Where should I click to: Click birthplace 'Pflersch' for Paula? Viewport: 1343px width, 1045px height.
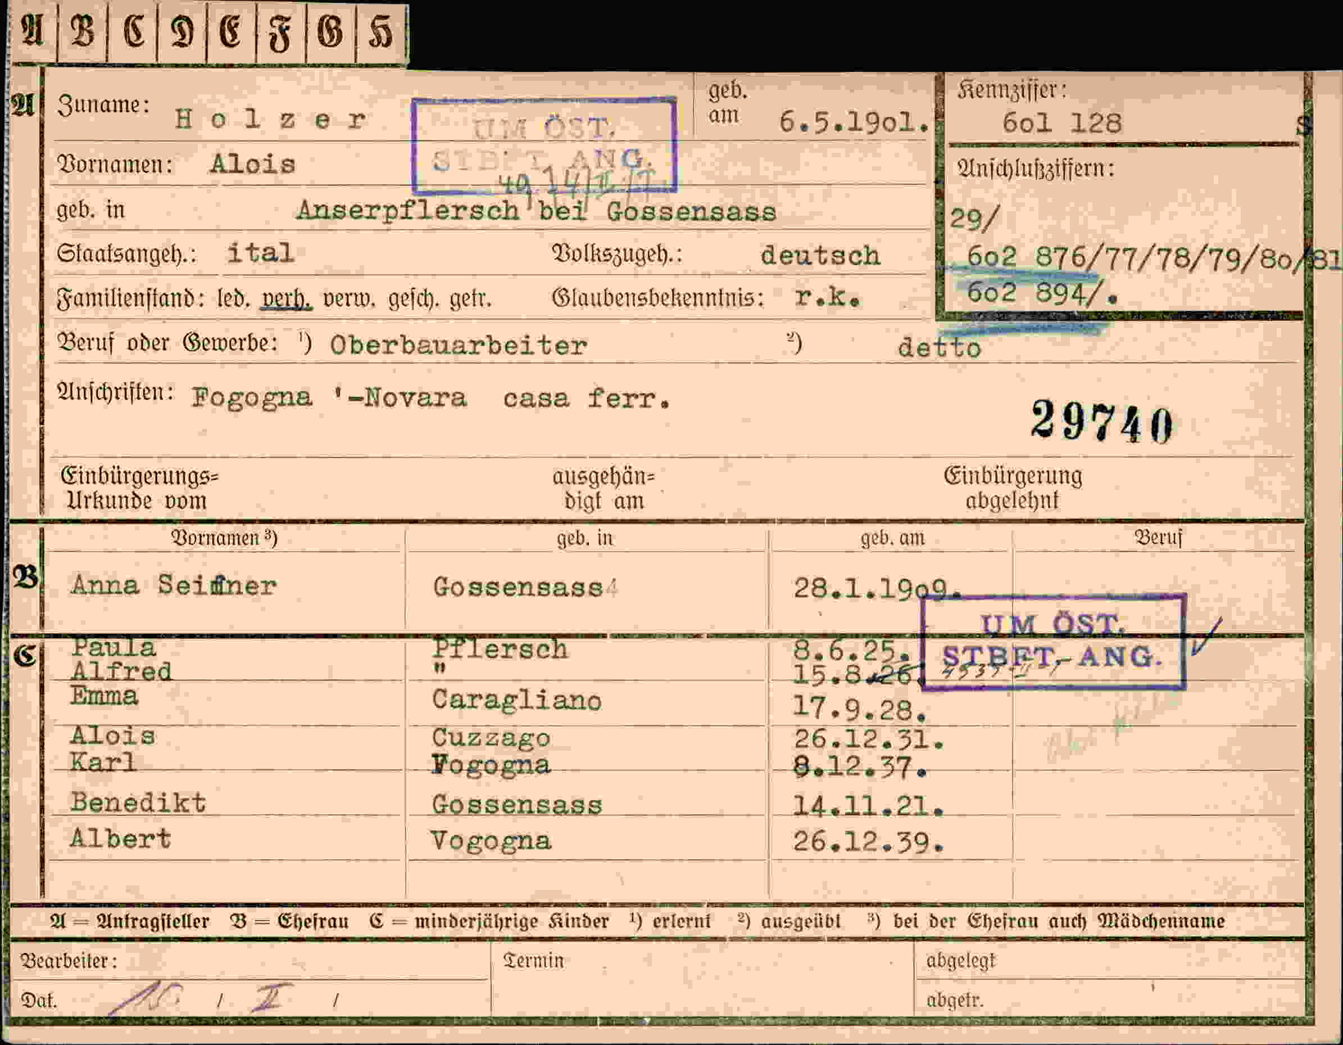[500, 649]
